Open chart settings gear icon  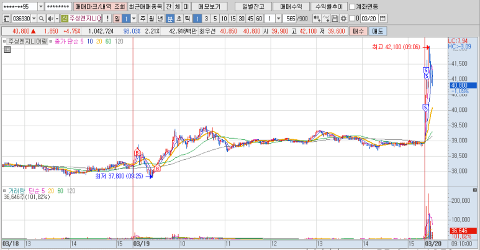(343, 19)
